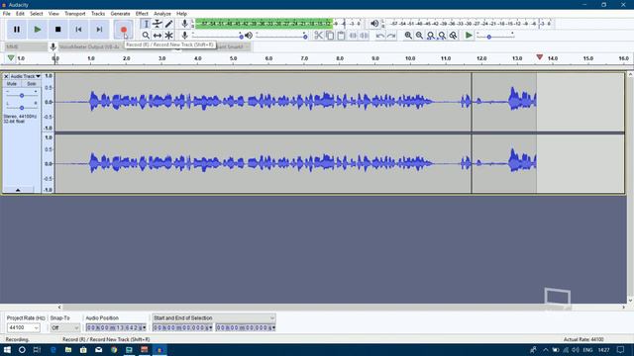Select the Selection (I-beam) tool
The width and height of the screenshot is (634, 356).
point(146,24)
